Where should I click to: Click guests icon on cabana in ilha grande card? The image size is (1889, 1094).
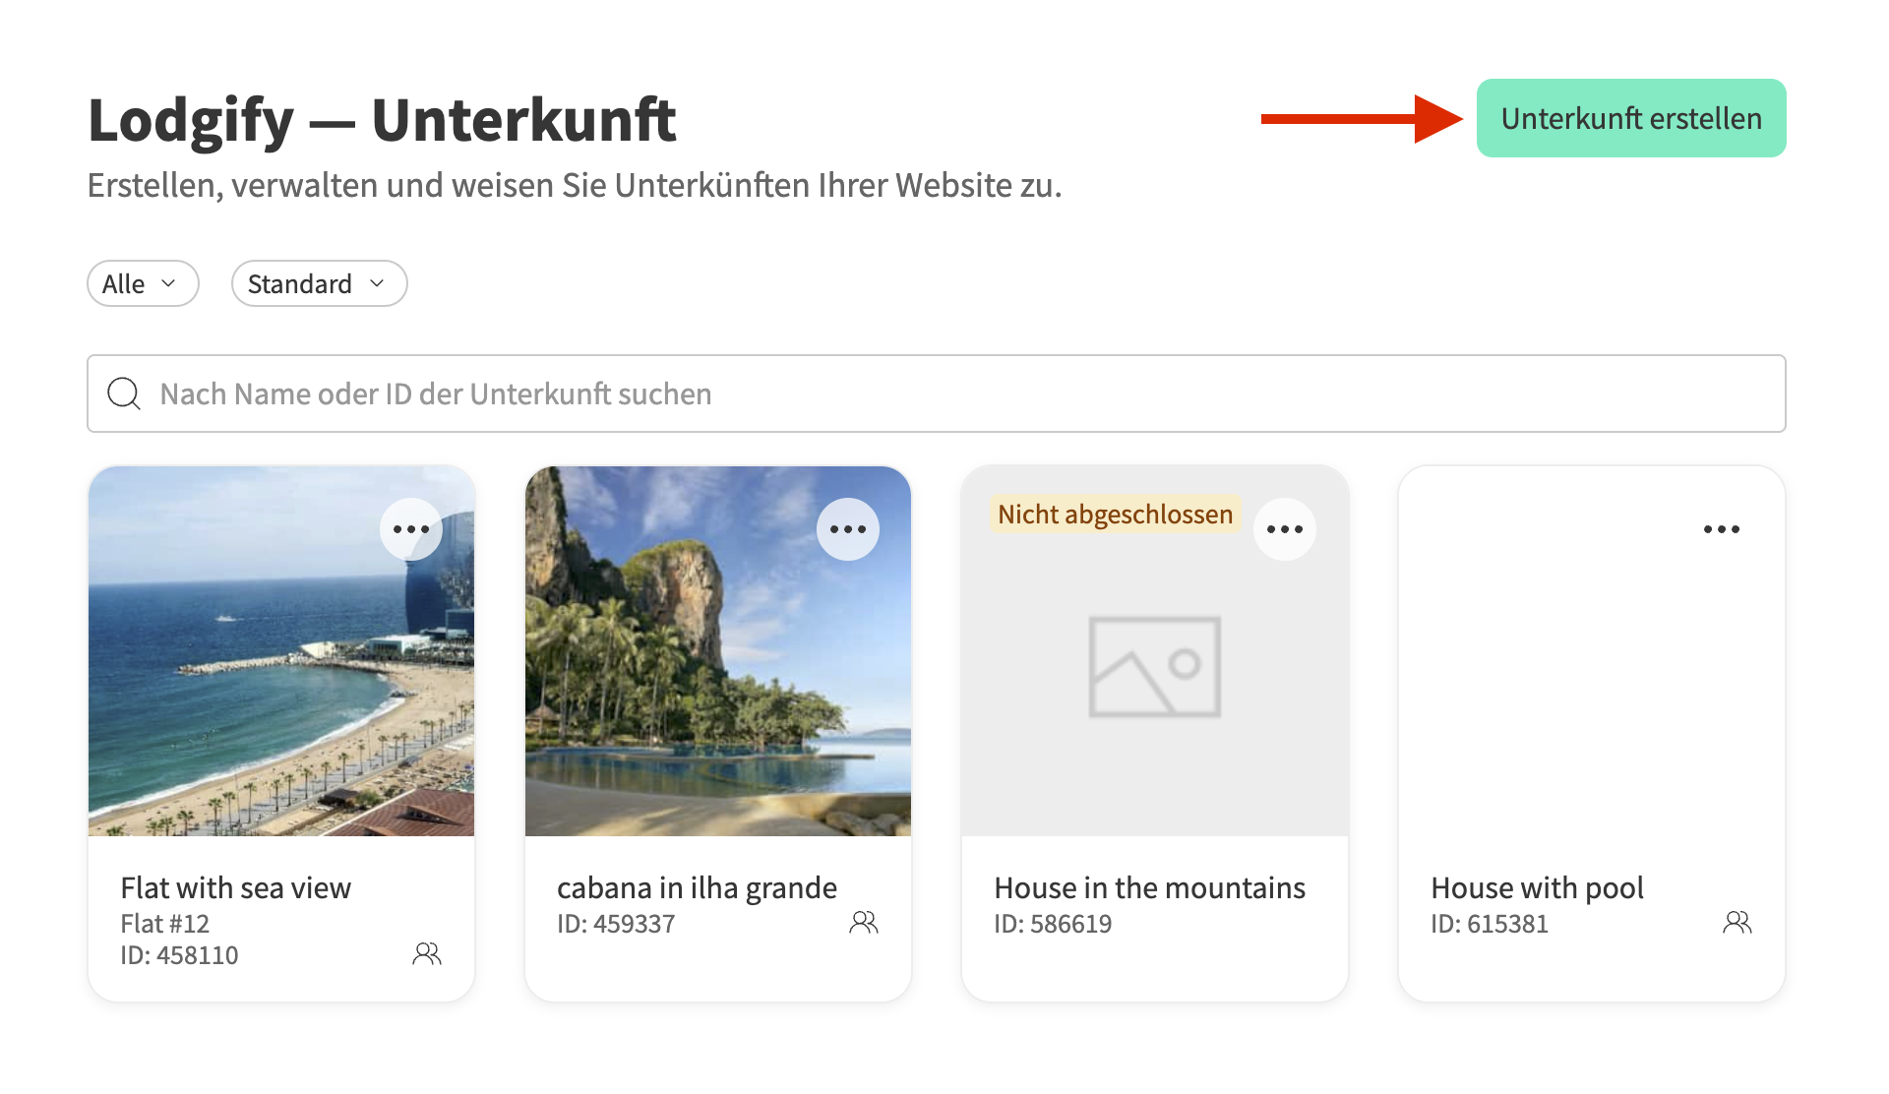[863, 922]
